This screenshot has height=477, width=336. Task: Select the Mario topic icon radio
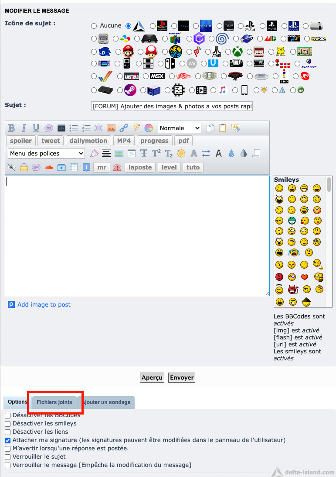tap(119, 52)
